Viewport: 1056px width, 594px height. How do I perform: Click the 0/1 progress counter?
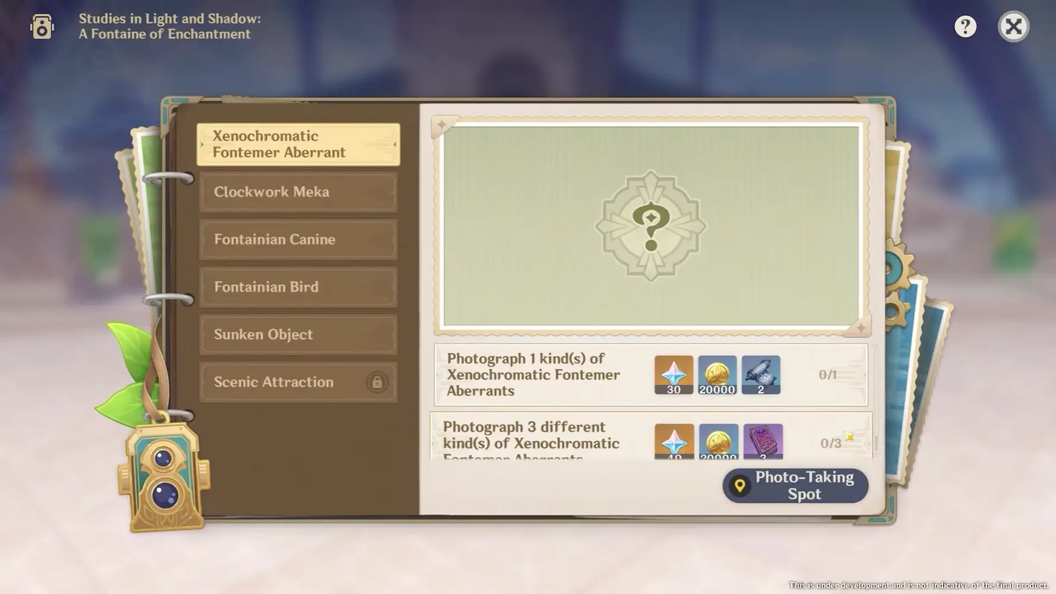827,375
